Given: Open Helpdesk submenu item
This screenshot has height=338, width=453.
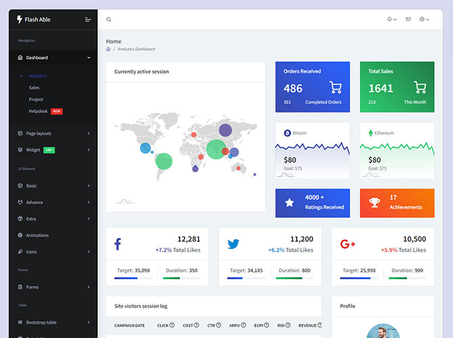Looking at the screenshot, I should click(x=38, y=112).
